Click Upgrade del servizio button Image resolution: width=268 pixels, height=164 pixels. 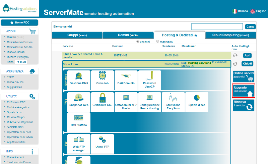244,91
